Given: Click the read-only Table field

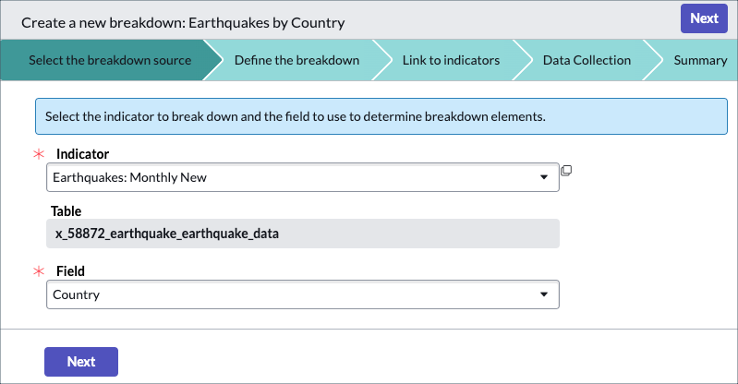Looking at the screenshot, I should (x=303, y=234).
